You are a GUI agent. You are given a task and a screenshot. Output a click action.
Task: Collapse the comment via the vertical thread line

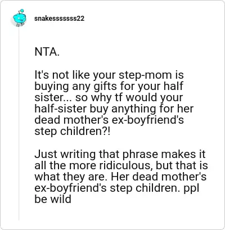pos(19,124)
